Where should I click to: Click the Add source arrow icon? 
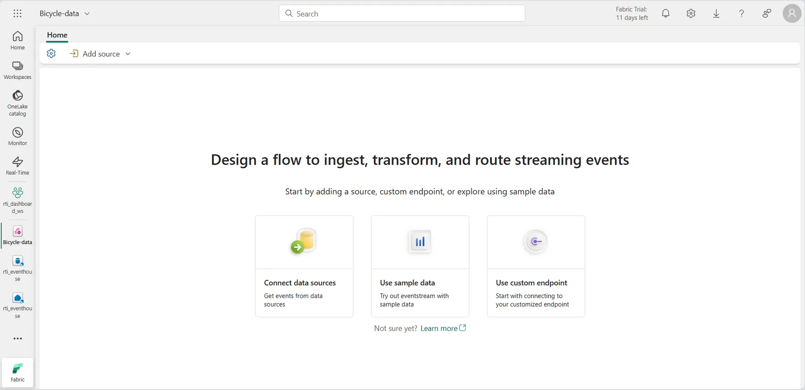pyautogui.click(x=74, y=54)
